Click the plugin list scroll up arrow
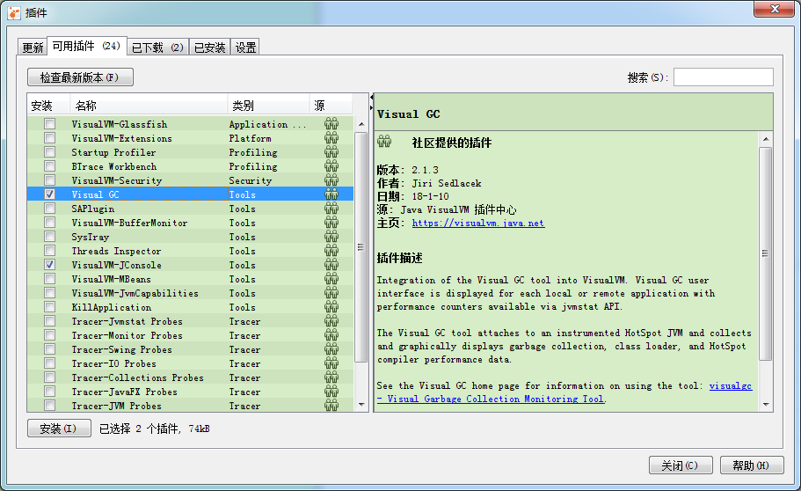Screen dimensions: 801x491 tap(361, 124)
